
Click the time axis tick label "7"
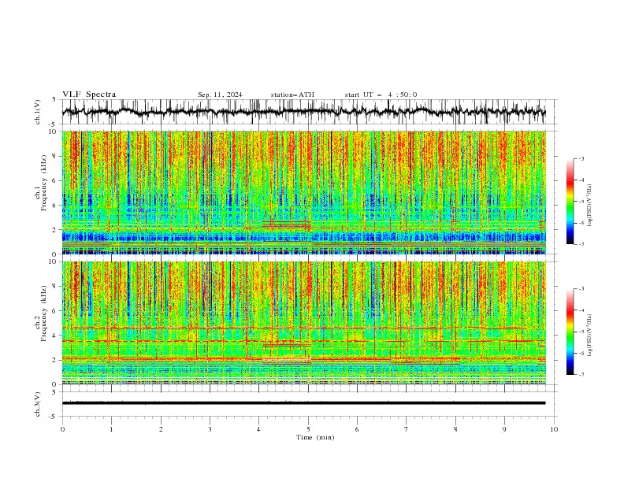tap(407, 429)
